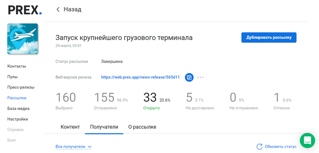Click the mailing title Запуск крупнейшего грузового терминала
The image size is (319, 153).
124,38
